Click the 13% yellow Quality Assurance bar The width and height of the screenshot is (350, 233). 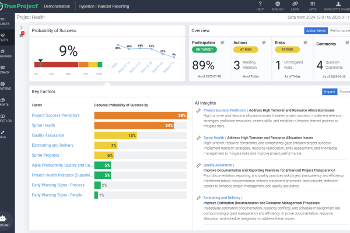click(x=116, y=135)
